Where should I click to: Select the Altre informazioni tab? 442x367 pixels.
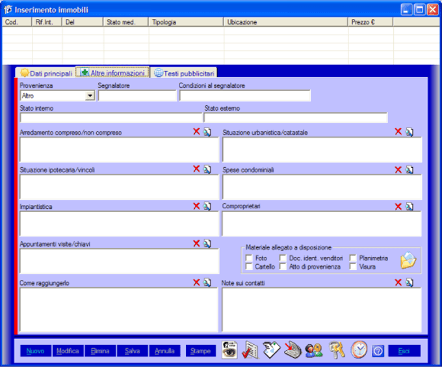pyautogui.click(x=112, y=72)
